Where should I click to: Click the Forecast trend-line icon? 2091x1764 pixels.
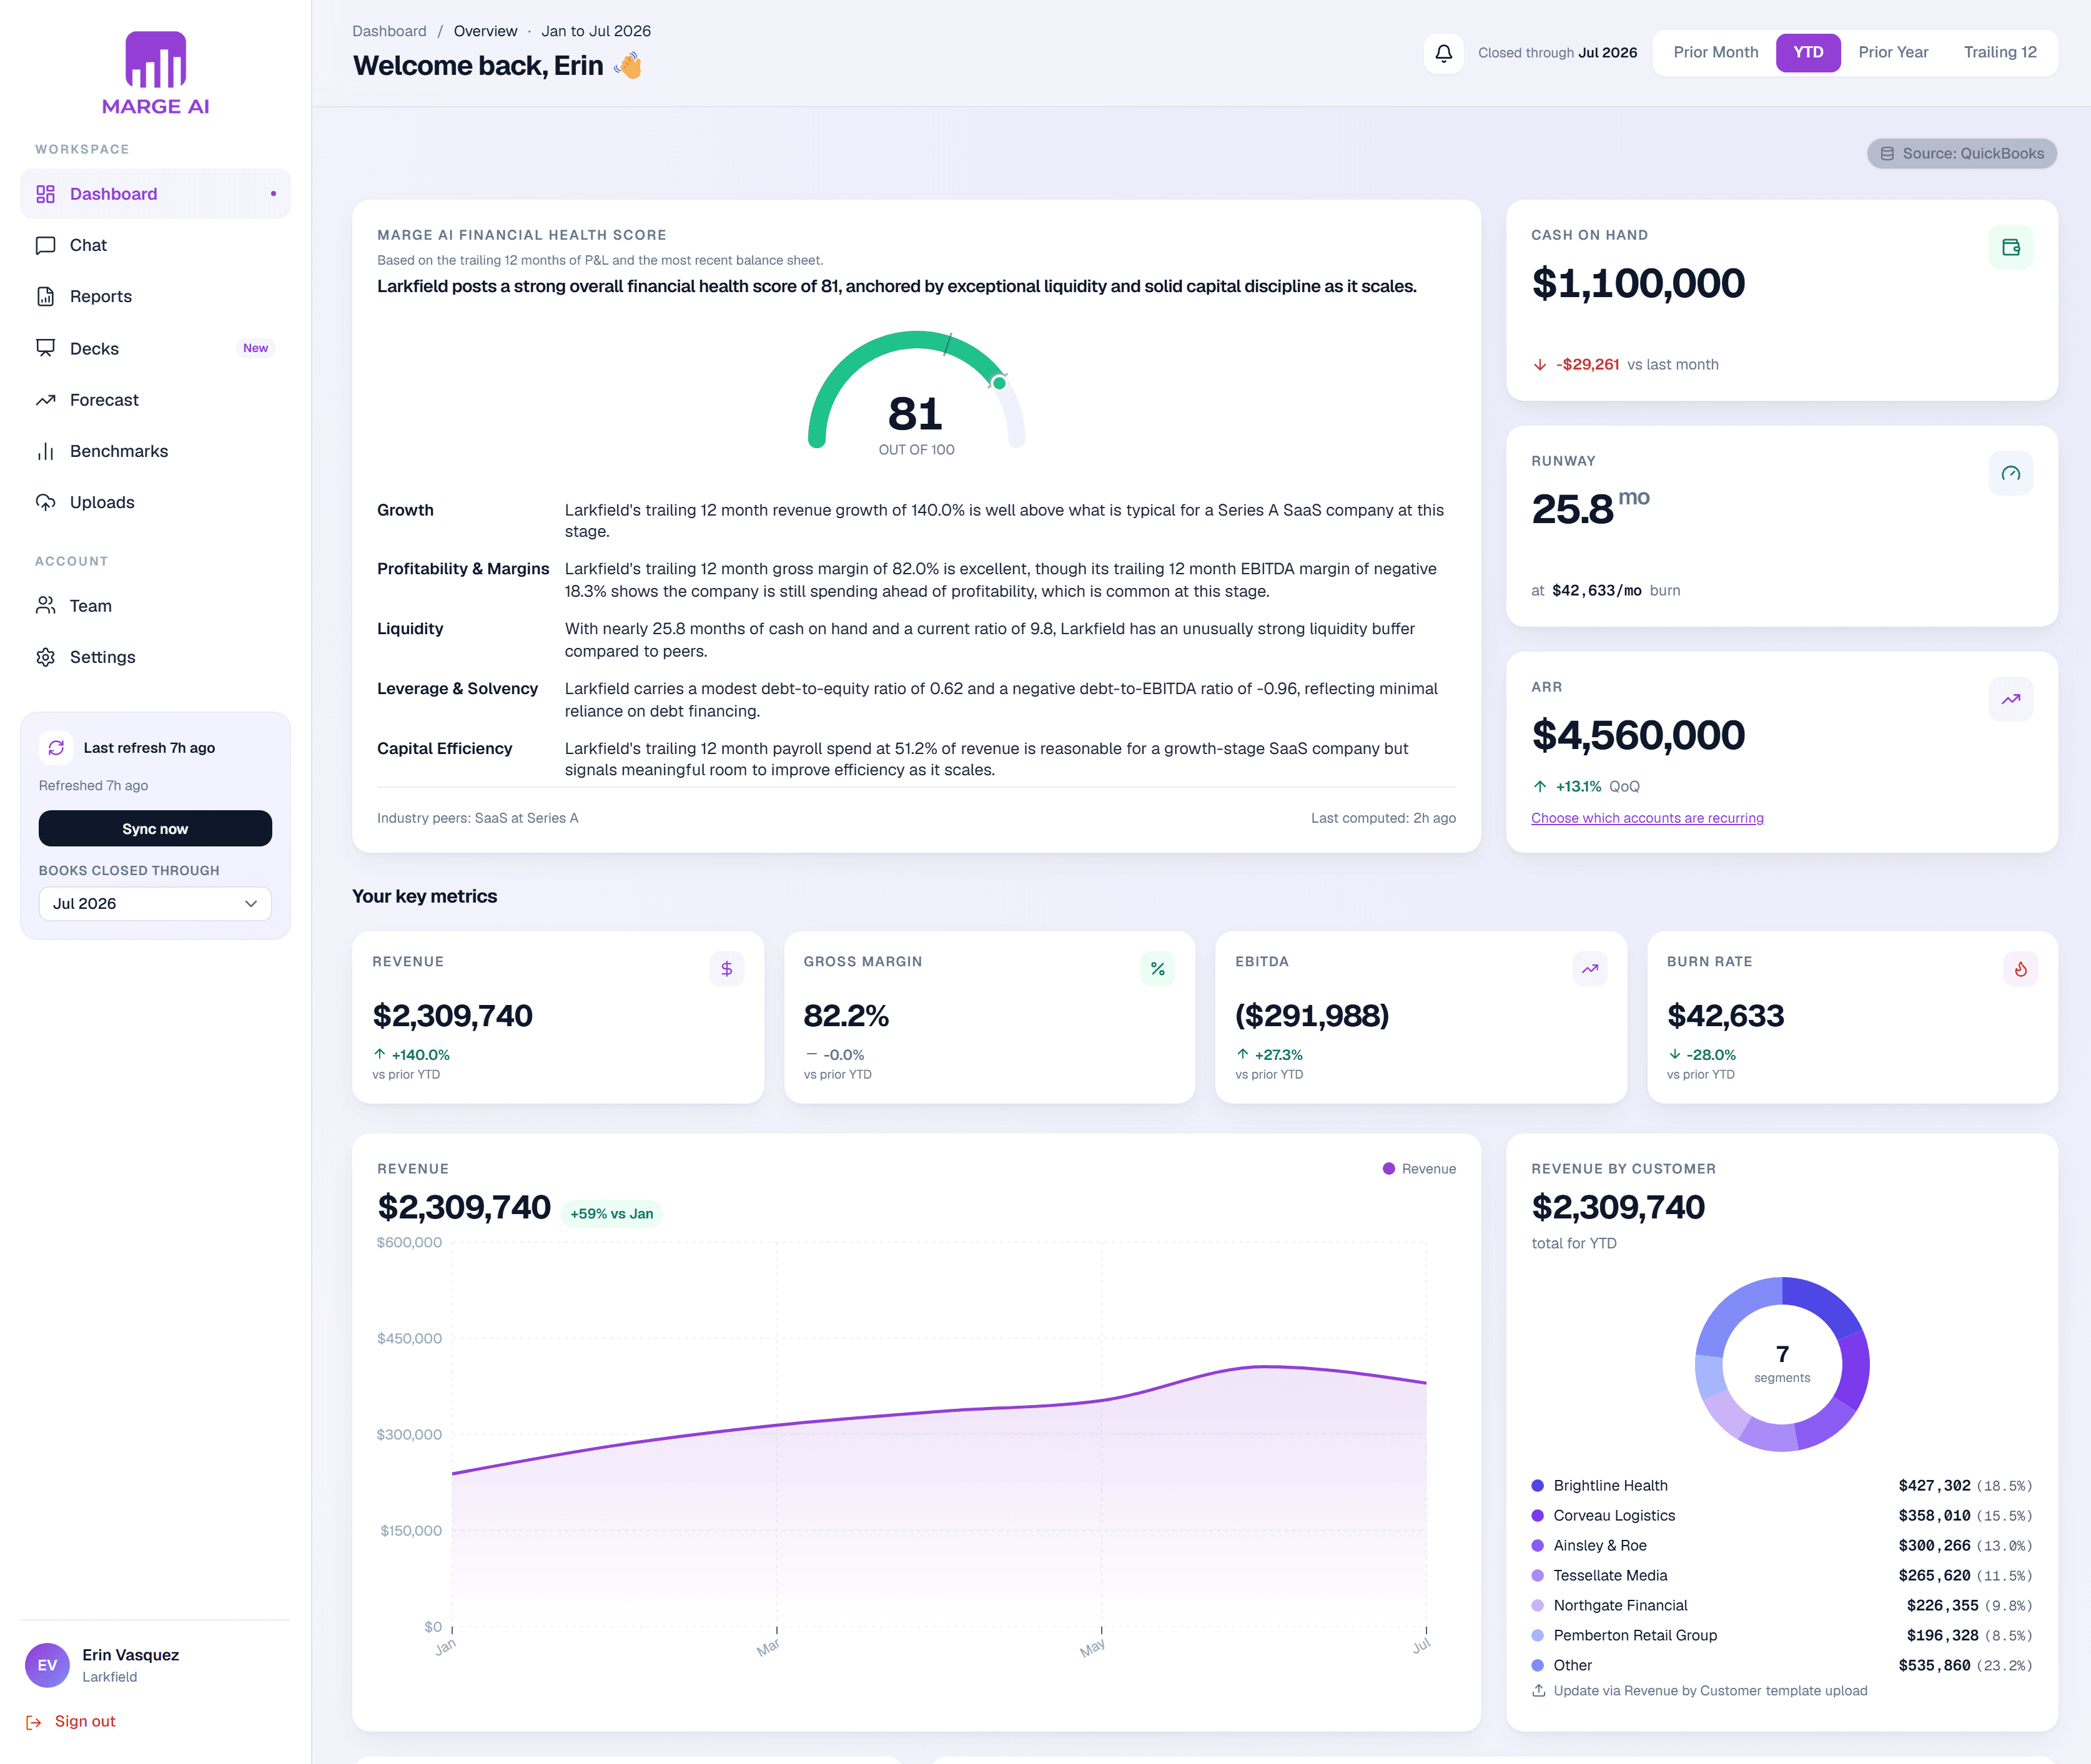[46, 400]
